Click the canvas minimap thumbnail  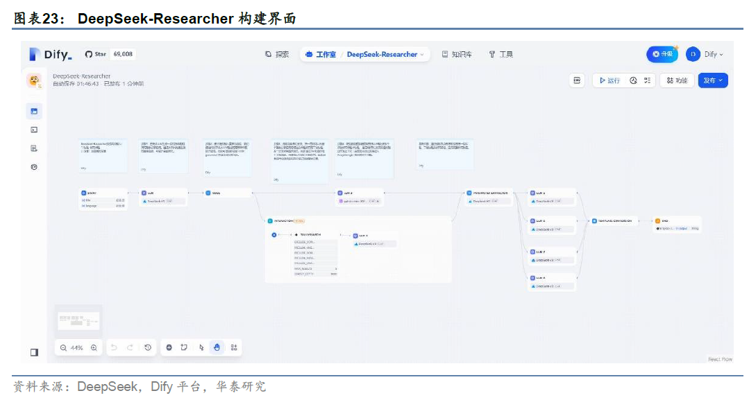[x=79, y=320]
